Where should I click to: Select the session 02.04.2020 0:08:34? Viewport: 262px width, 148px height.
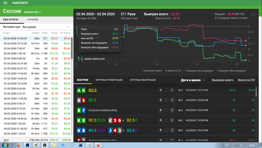point(36,58)
